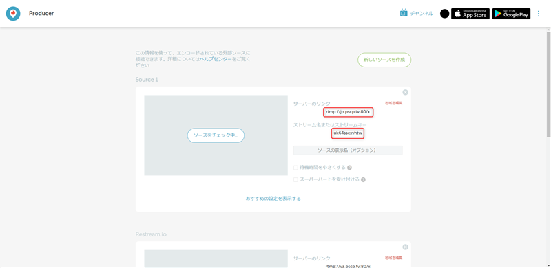Click the Source 1 video preview area
The image size is (551, 268).
coord(216,135)
